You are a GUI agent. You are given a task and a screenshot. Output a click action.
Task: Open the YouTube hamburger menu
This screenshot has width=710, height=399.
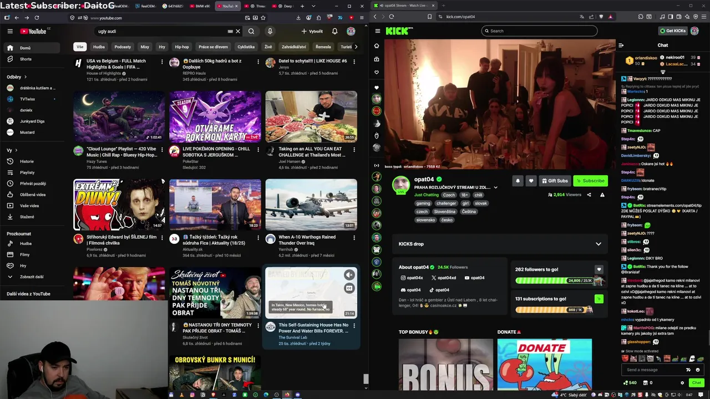tap(10, 31)
